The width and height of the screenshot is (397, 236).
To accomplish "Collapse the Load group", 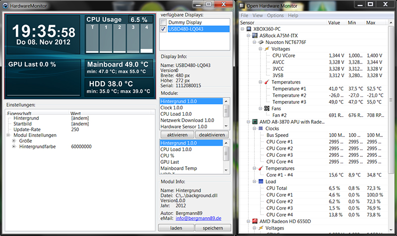I will (254, 182).
